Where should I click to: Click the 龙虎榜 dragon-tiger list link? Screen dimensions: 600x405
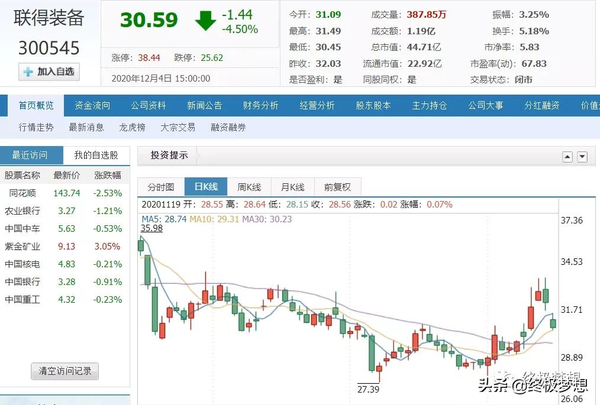131,127
